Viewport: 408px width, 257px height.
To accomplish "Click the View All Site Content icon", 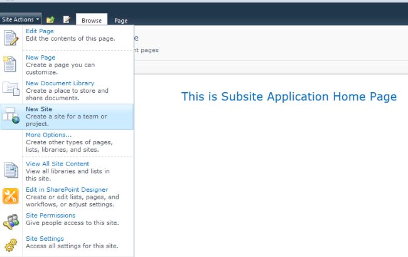I will [x=11, y=170].
